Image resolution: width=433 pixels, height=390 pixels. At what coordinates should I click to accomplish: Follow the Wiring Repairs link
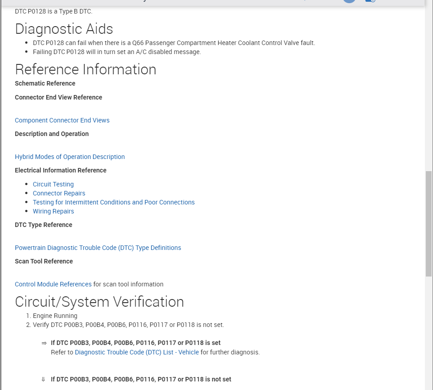click(53, 211)
